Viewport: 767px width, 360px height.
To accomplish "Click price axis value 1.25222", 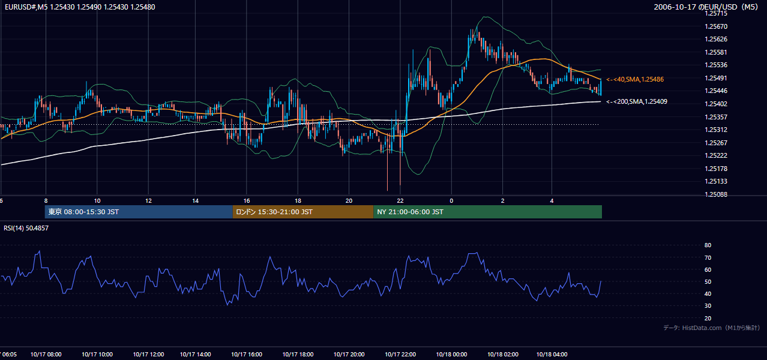I will point(716,155).
